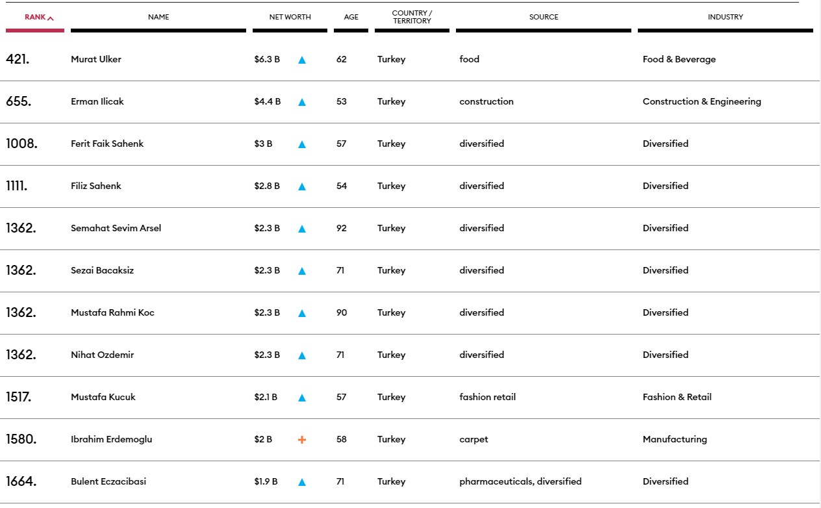Sort list by Age column header
The width and height of the screenshot is (821, 508).
[x=351, y=17]
